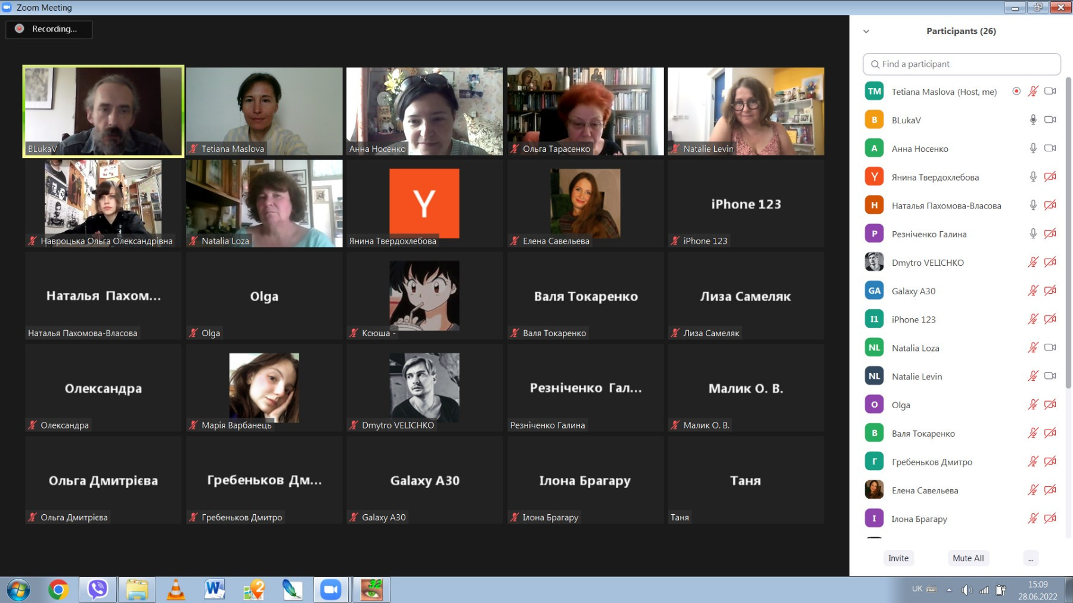Select Марія Варбанець's video tile

(264, 388)
